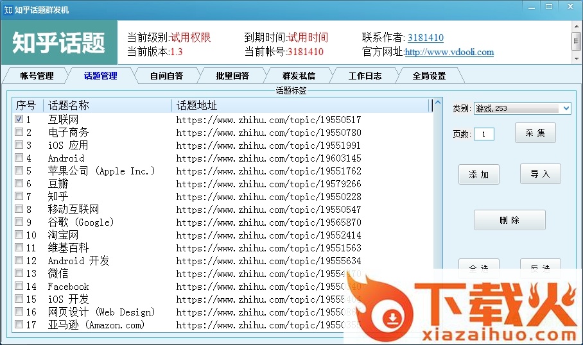583x345 pixels.
Task: Tick the checkbox for row 7 知乎
Action: 19,196
